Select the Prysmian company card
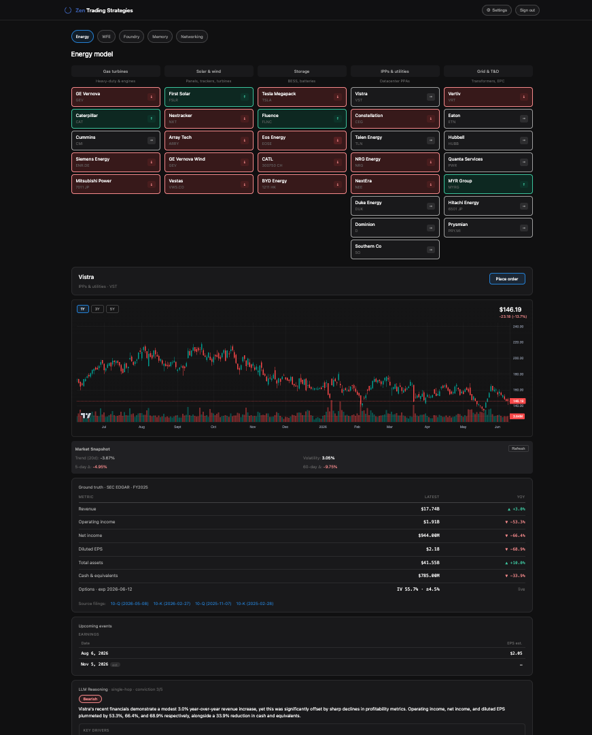Viewport: 592px width, 735px height. pyautogui.click(x=488, y=227)
